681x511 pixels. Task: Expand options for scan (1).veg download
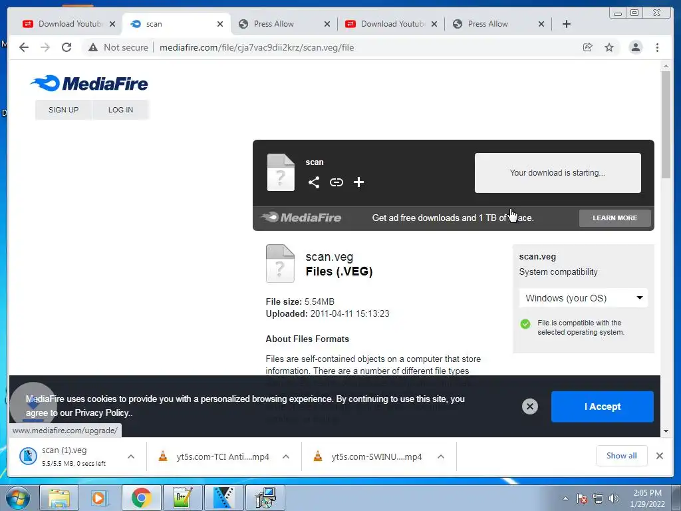click(x=131, y=456)
